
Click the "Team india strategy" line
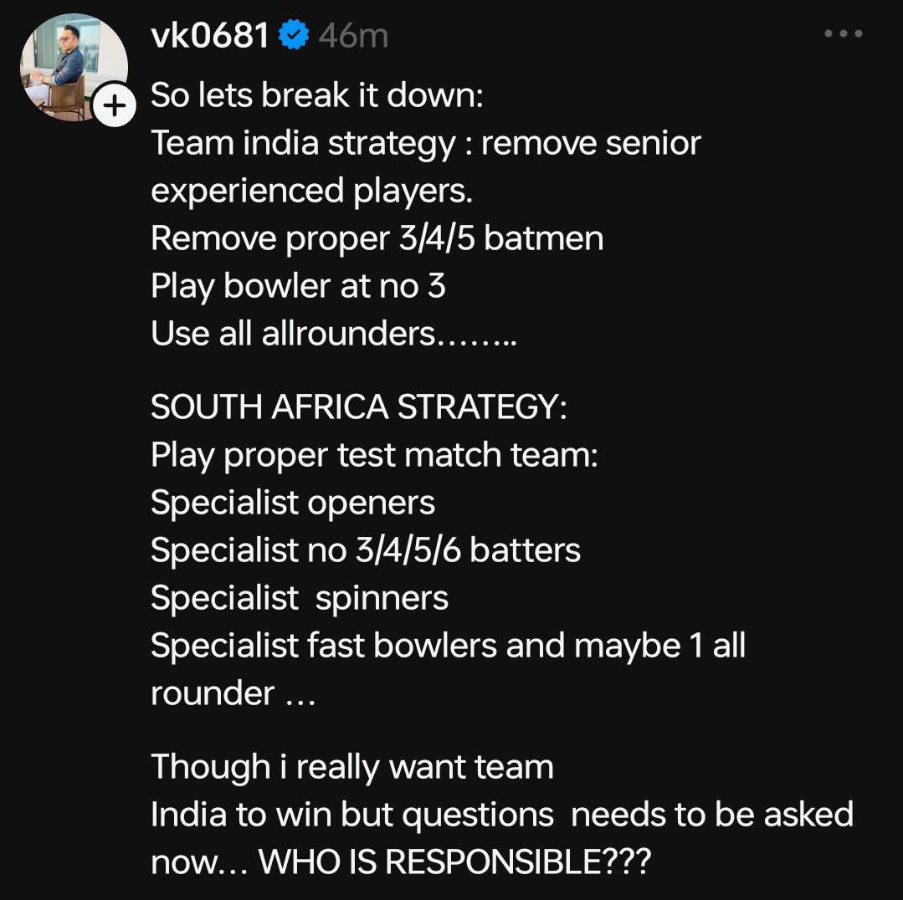[425, 143]
